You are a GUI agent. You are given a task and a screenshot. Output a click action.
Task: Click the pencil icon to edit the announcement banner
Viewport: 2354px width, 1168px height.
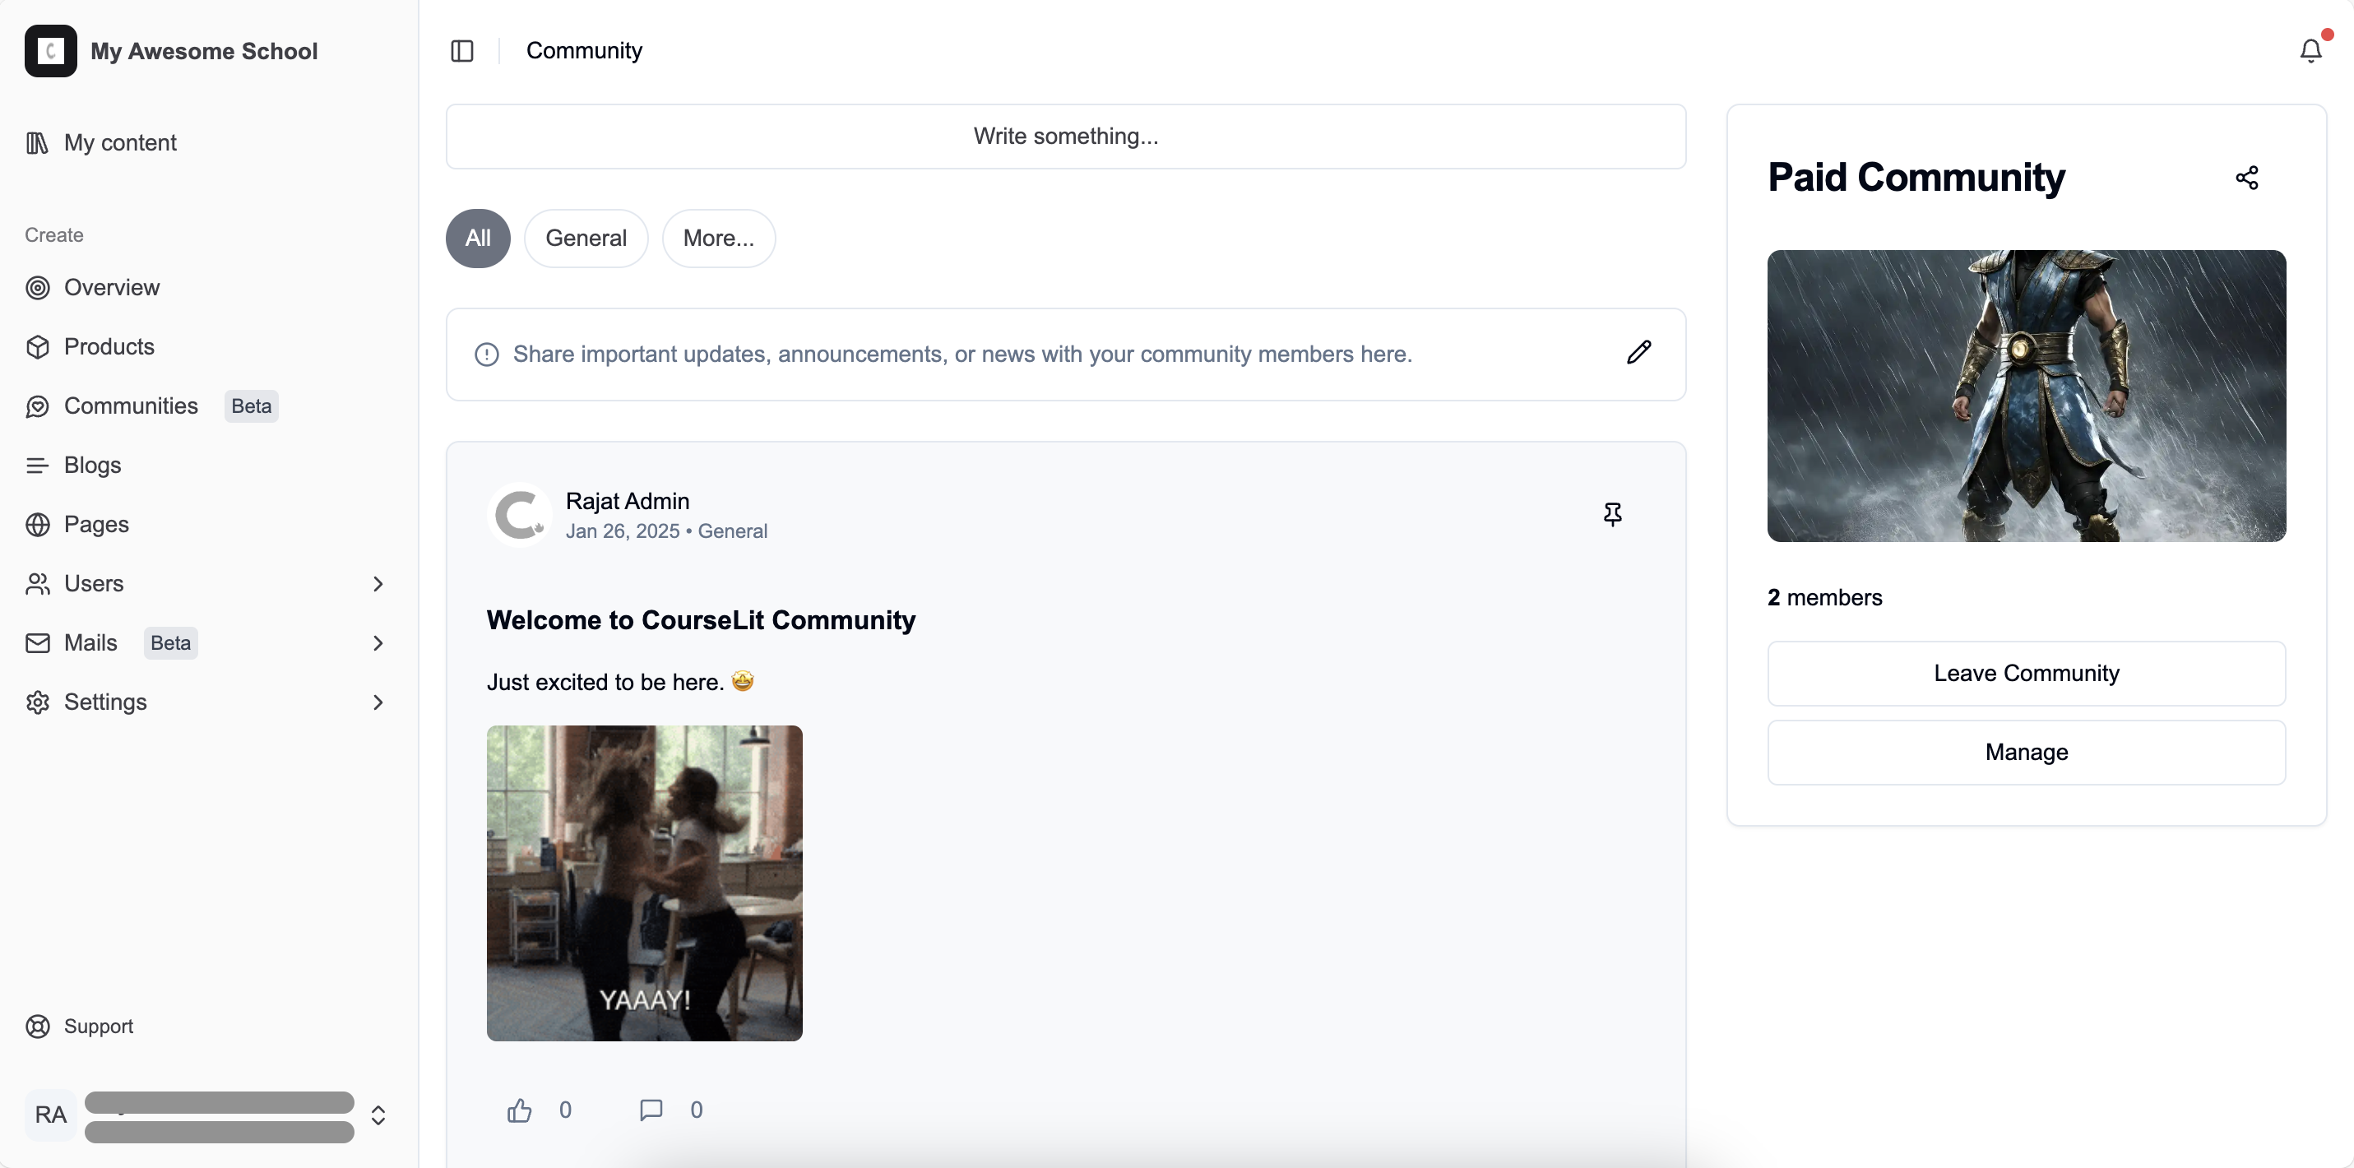click(x=1638, y=353)
